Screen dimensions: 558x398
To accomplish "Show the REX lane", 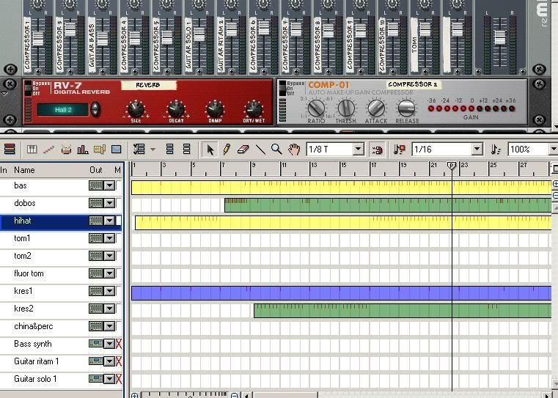I will click(x=48, y=150).
